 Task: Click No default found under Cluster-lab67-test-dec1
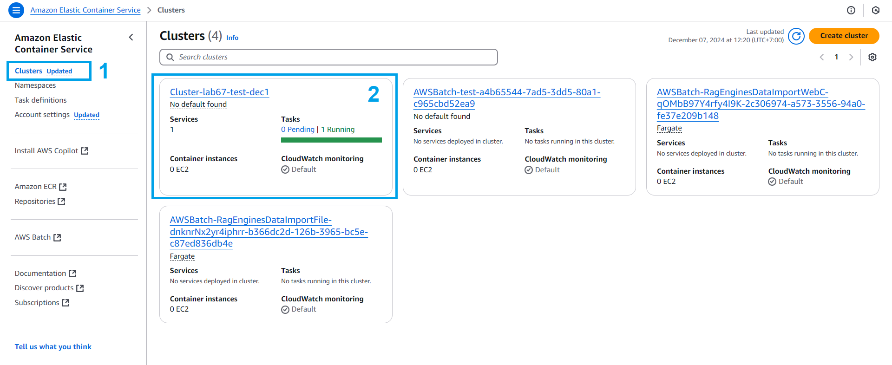[x=198, y=104]
